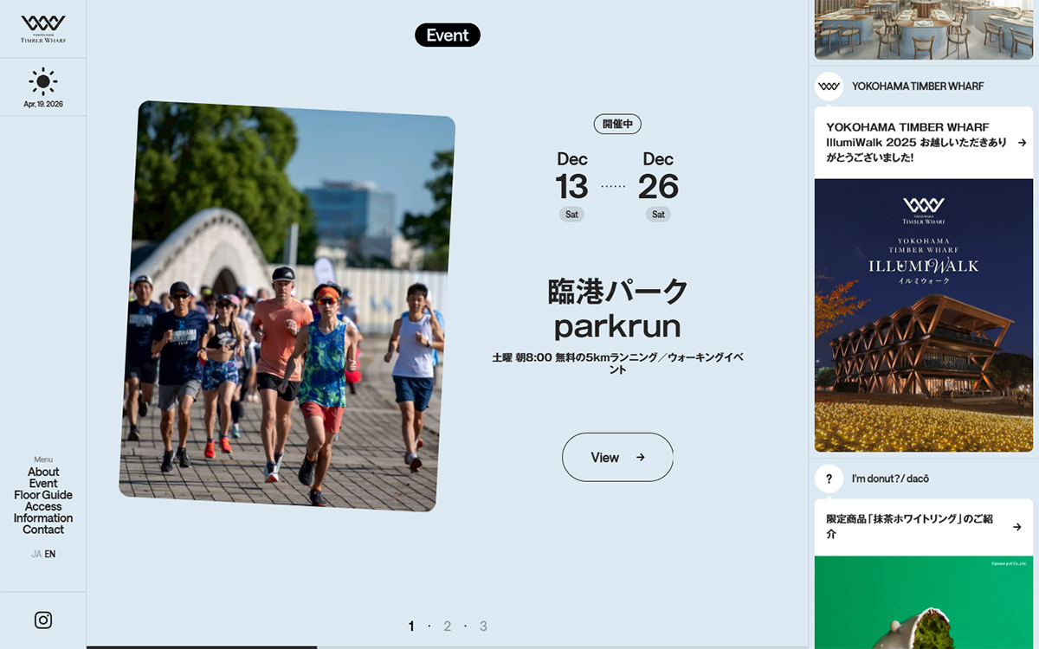Click the Yokohama Timber Wharf logo
1039x649 pixels.
pos(43,29)
